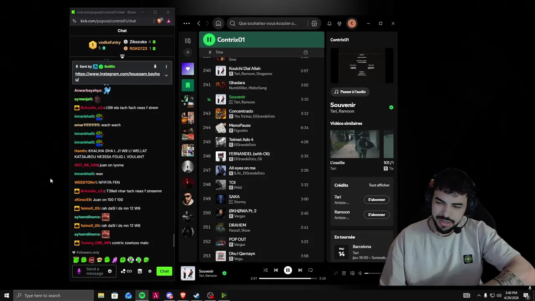
Task: Unpin message using pin icon in chat
Action: [155, 66]
